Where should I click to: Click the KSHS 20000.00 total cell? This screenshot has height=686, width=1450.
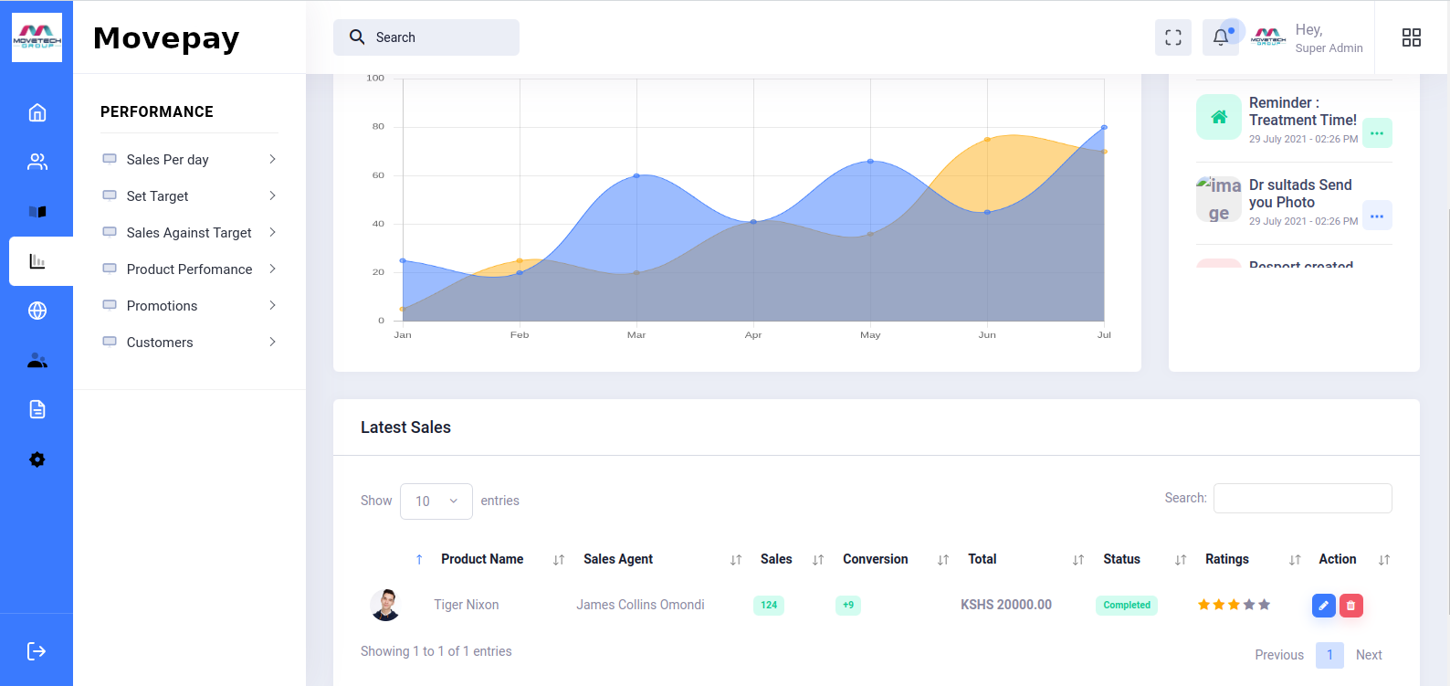[1006, 605]
